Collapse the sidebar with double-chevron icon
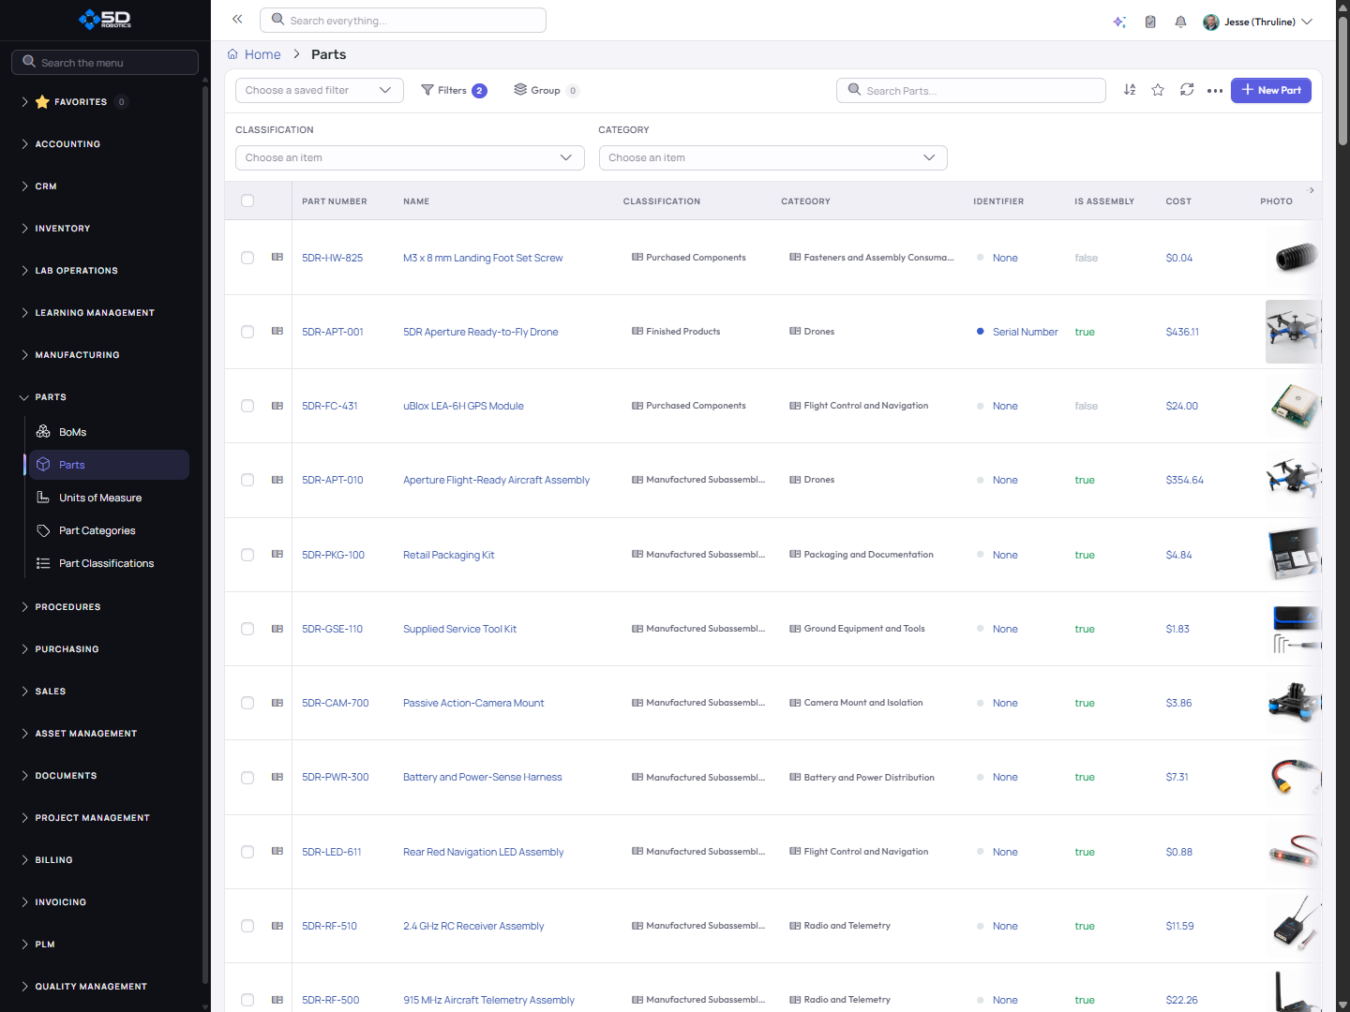The width and height of the screenshot is (1350, 1012). coord(237,19)
